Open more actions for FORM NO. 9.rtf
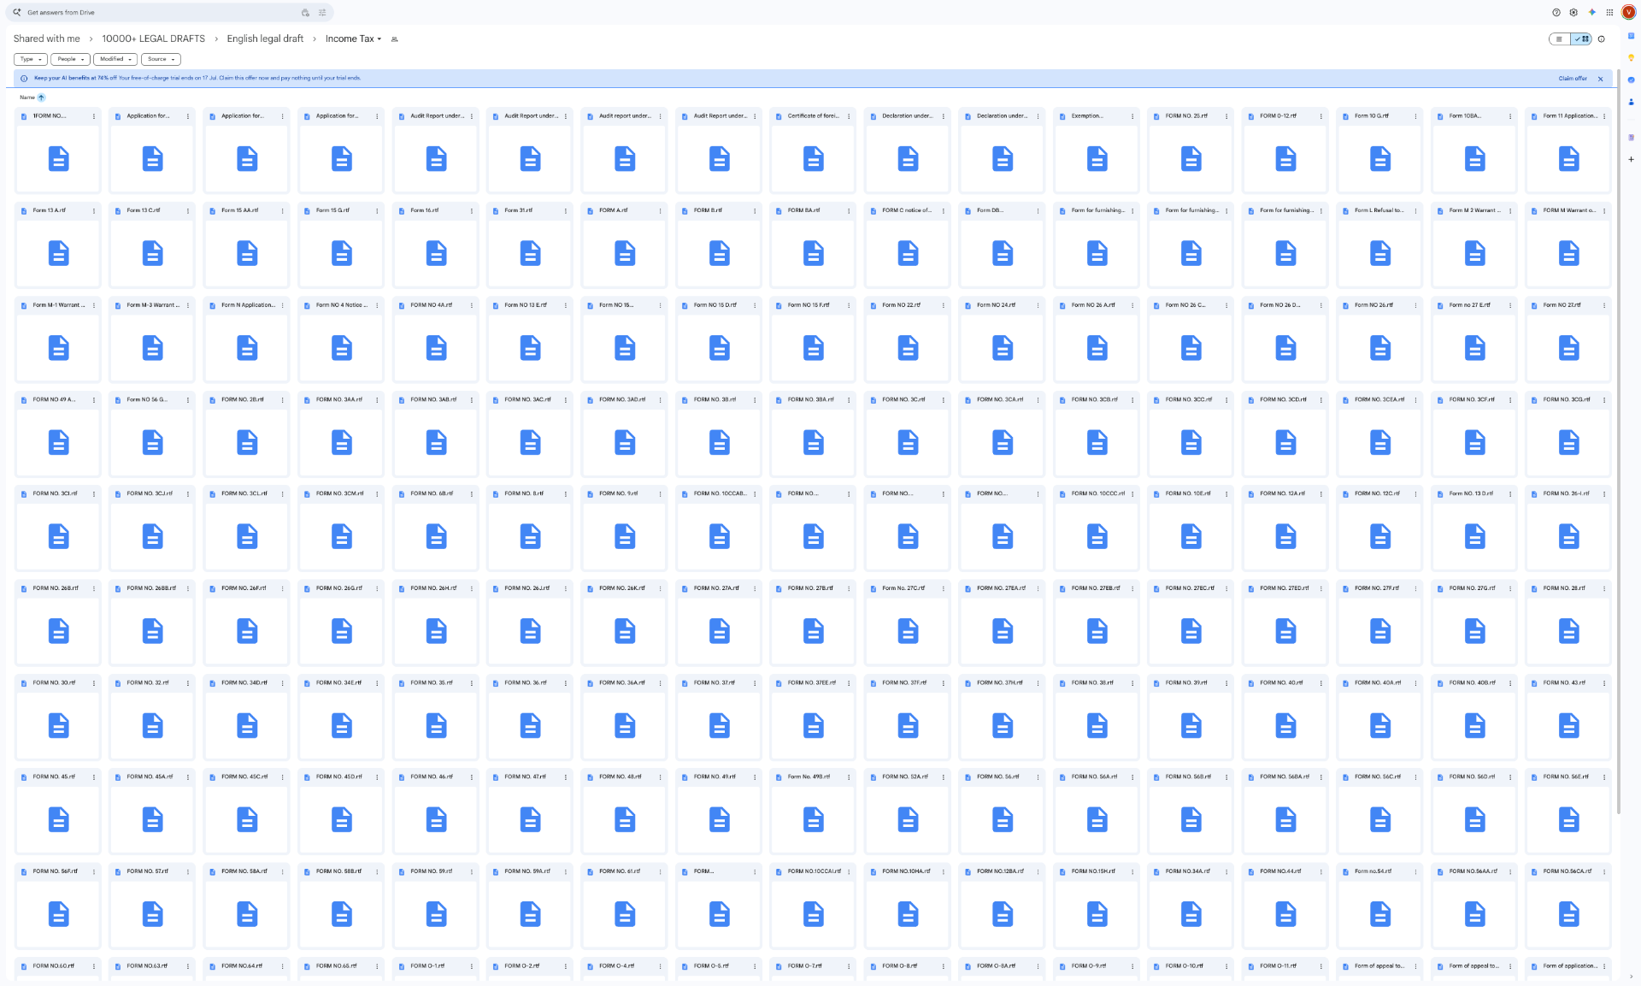This screenshot has height=986, width=1641. pos(660,493)
